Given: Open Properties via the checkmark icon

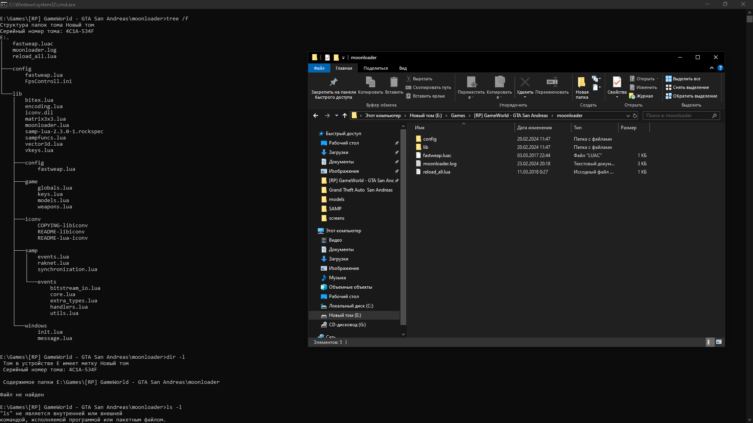Looking at the screenshot, I should point(617,82).
